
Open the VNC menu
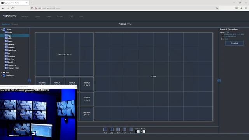click(71, 16)
